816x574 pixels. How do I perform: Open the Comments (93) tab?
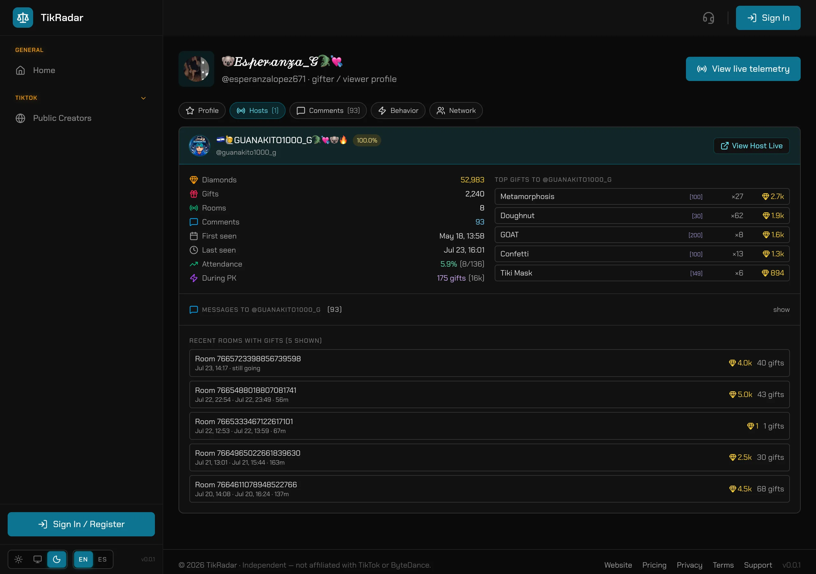point(328,111)
